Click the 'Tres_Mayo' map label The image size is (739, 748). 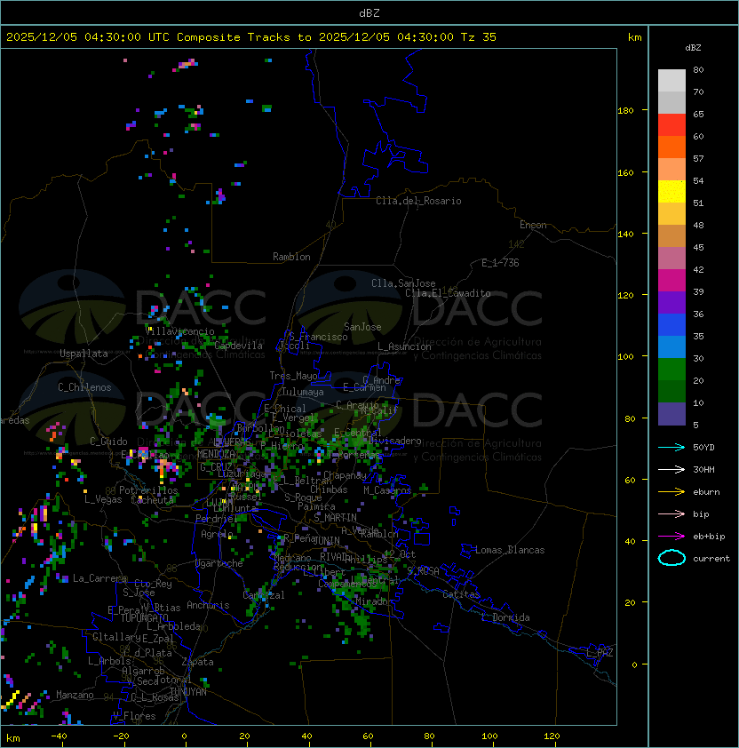coord(293,376)
